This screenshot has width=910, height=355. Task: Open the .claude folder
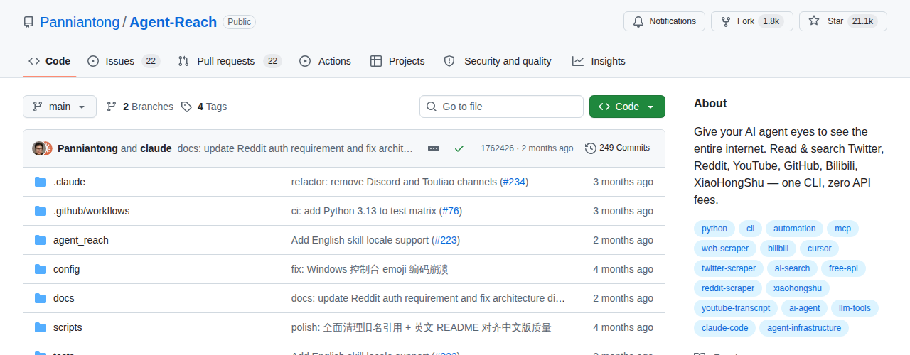coord(69,182)
